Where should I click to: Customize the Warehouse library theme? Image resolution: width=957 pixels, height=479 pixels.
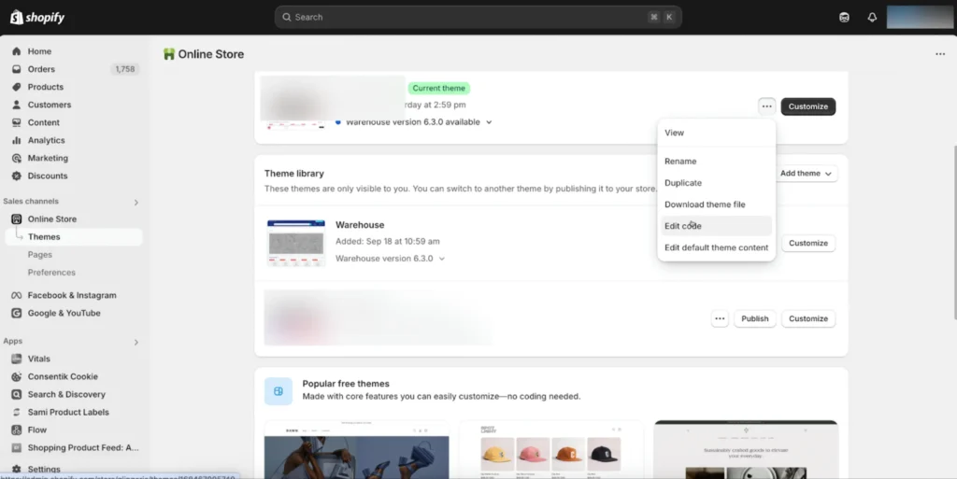pos(808,243)
